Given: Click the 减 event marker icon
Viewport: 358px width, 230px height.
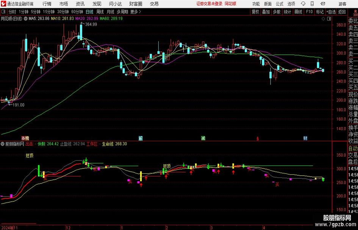Looking at the screenshot, I should tap(203, 138).
